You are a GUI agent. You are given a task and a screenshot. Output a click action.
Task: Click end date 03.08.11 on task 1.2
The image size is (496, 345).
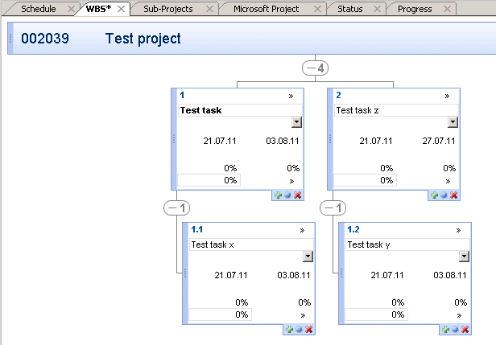(x=450, y=275)
